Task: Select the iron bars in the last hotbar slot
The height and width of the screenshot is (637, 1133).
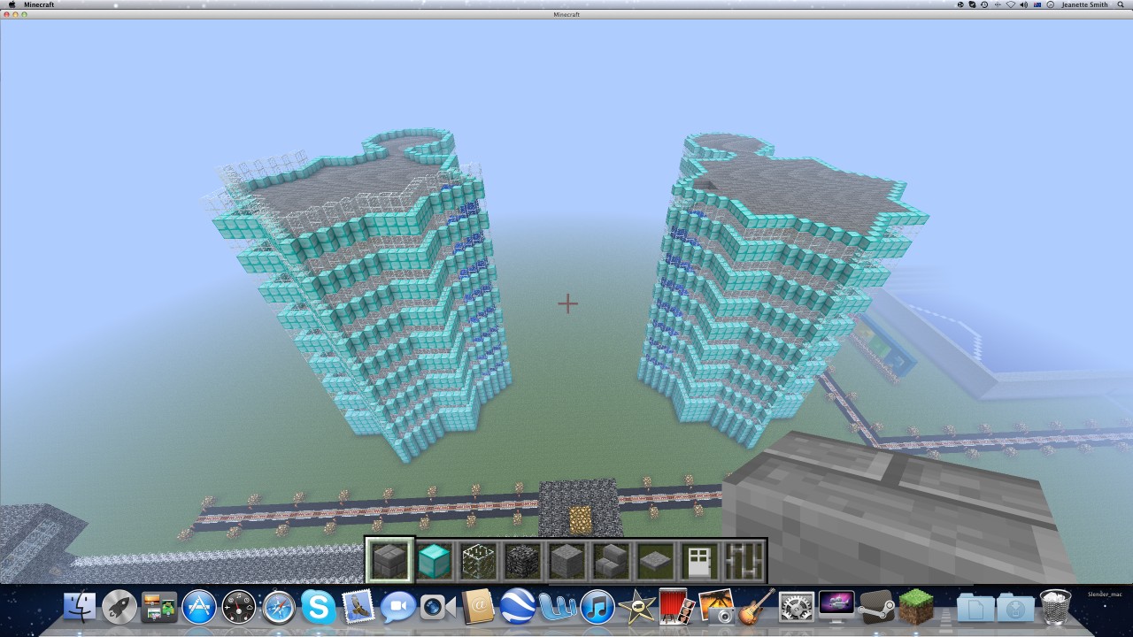Action: [x=744, y=558]
